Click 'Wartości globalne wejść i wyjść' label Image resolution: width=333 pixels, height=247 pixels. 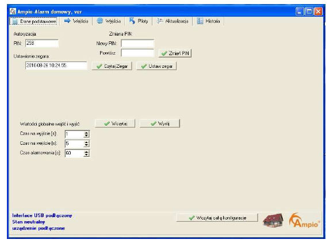point(49,123)
